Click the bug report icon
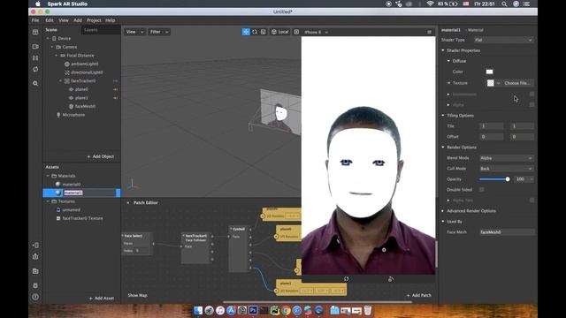This screenshot has width=566, height=318. [x=35, y=285]
